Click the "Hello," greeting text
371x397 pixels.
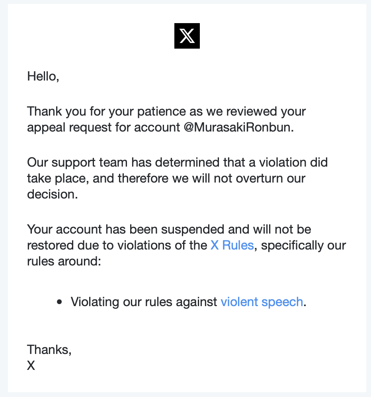(x=43, y=76)
